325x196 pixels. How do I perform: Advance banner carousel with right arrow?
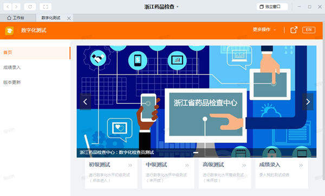pyautogui.click(x=308, y=102)
